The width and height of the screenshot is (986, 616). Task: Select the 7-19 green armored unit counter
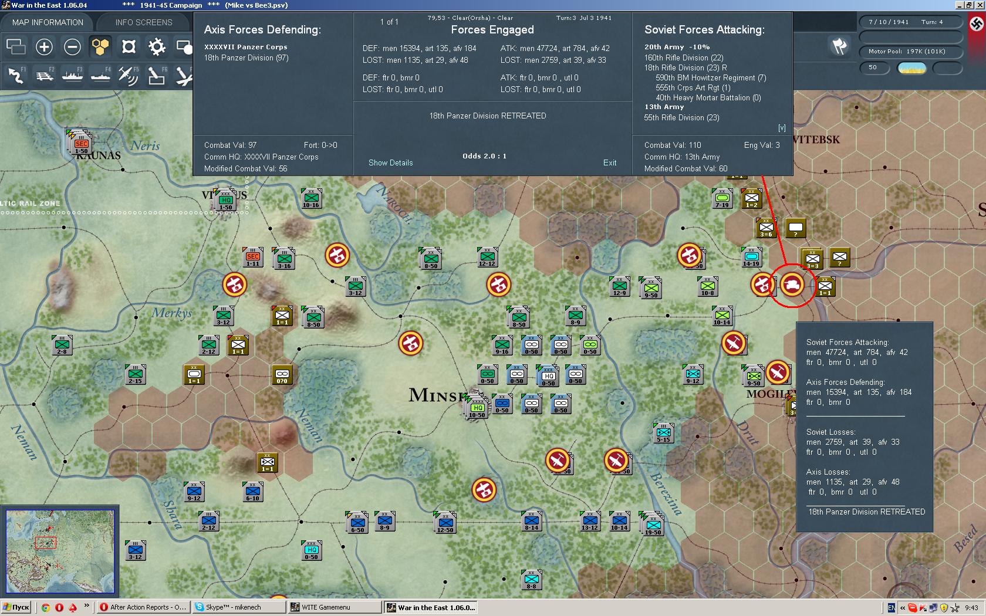click(722, 198)
